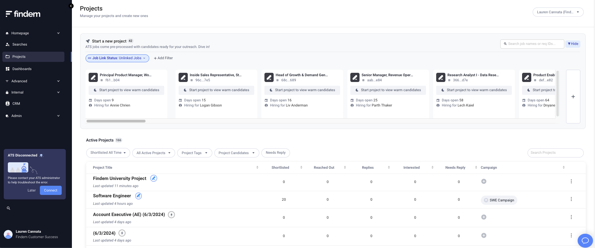The width and height of the screenshot is (595, 248).
Task: Click edit icon next to Findem University Project
Action: 154,178
